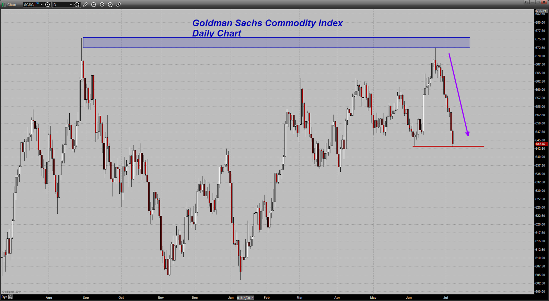The image size is (549, 301).
Task: Select the Goldman Sachs Commodity Index title text
Action: tap(267, 23)
